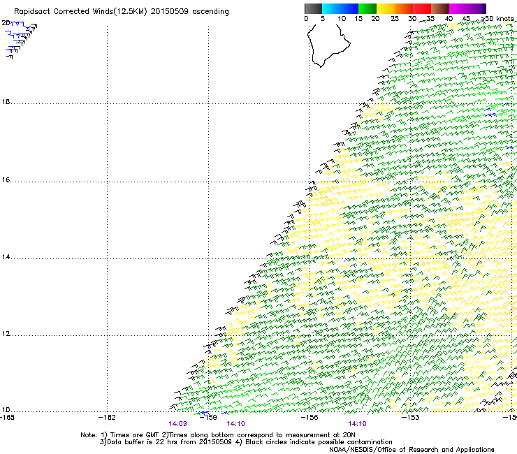517x454 pixels.
Task: Click the magenta 40–45 knot legend segment
Action: [x=458, y=8]
